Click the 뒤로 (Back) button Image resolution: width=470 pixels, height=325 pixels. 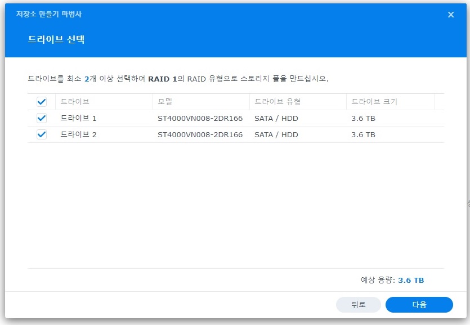point(359,304)
